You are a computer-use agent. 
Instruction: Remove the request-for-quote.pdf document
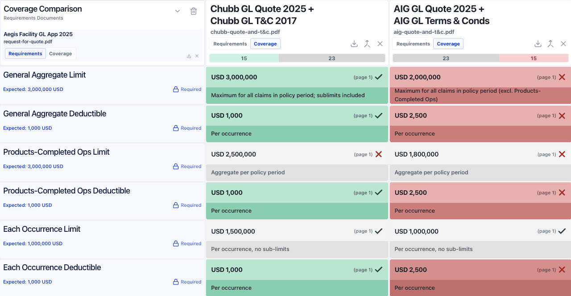tap(197, 56)
